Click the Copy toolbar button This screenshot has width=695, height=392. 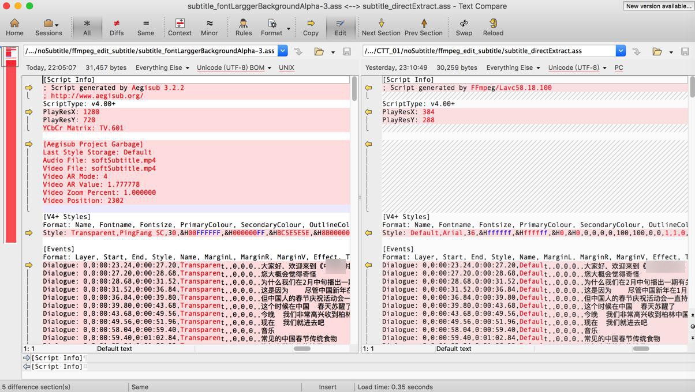[311, 27]
